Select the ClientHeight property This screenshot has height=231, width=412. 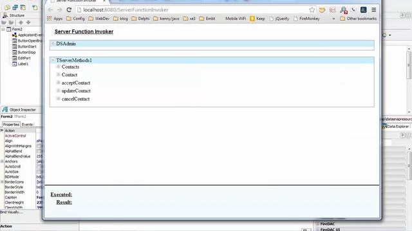(14, 203)
